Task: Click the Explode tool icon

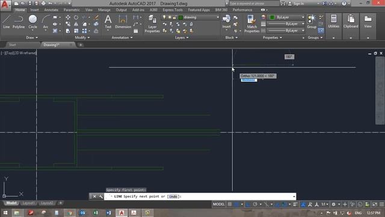Action: point(96,24)
